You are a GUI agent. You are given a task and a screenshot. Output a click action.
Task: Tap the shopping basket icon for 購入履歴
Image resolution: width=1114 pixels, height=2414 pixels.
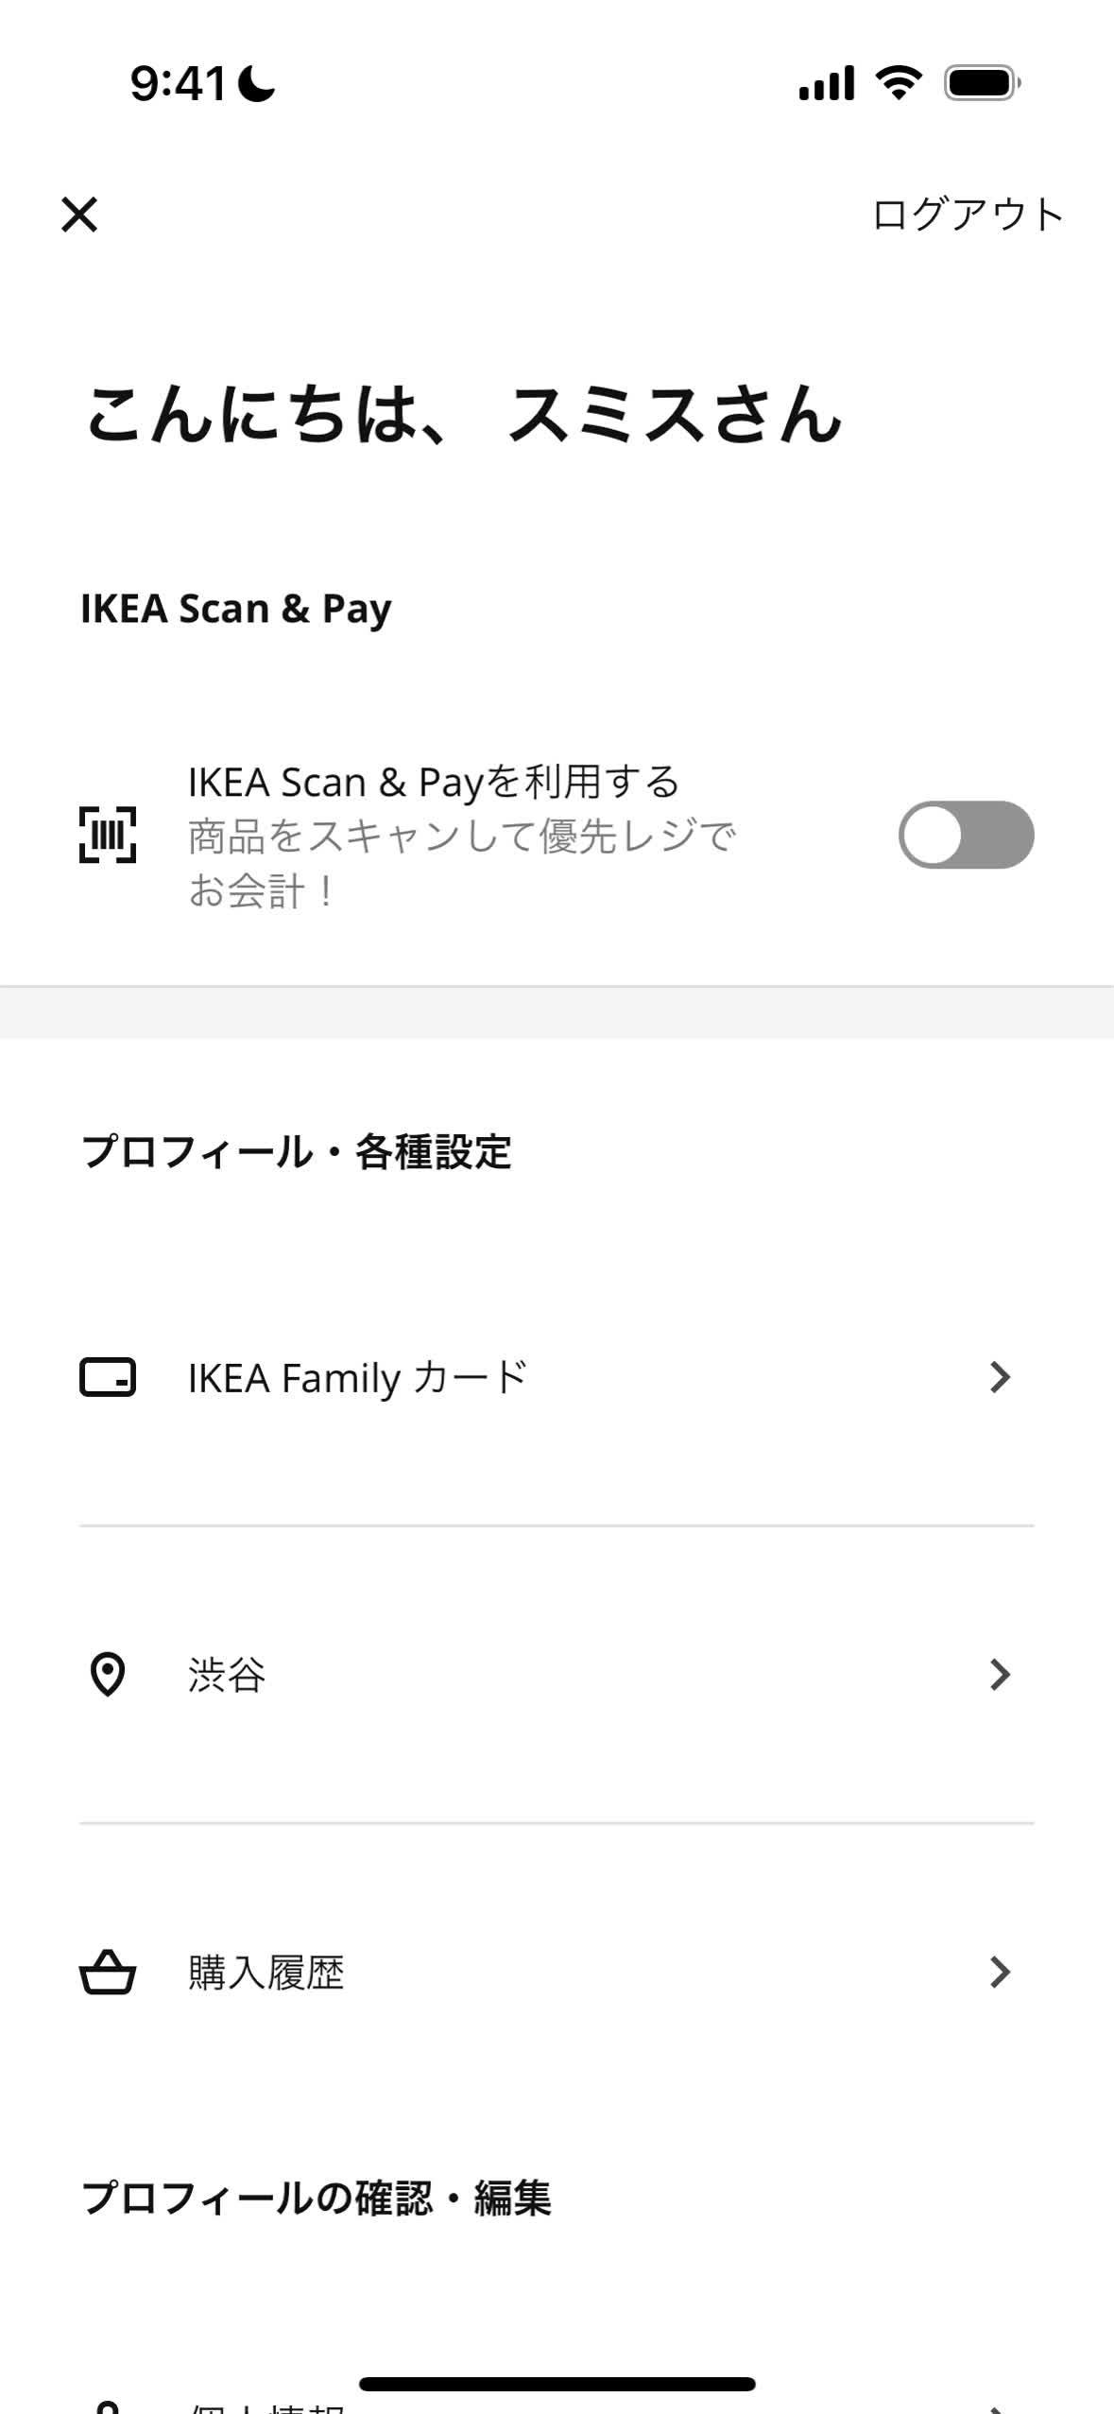click(x=107, y=1972)
